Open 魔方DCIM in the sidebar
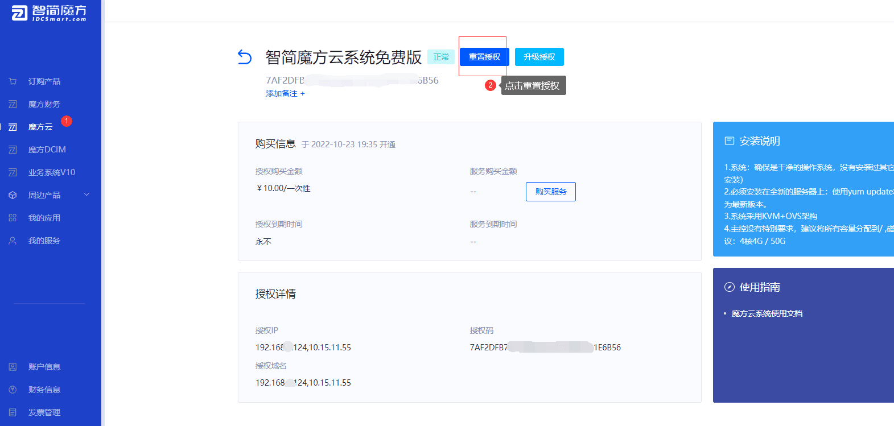 pos(47,150)
